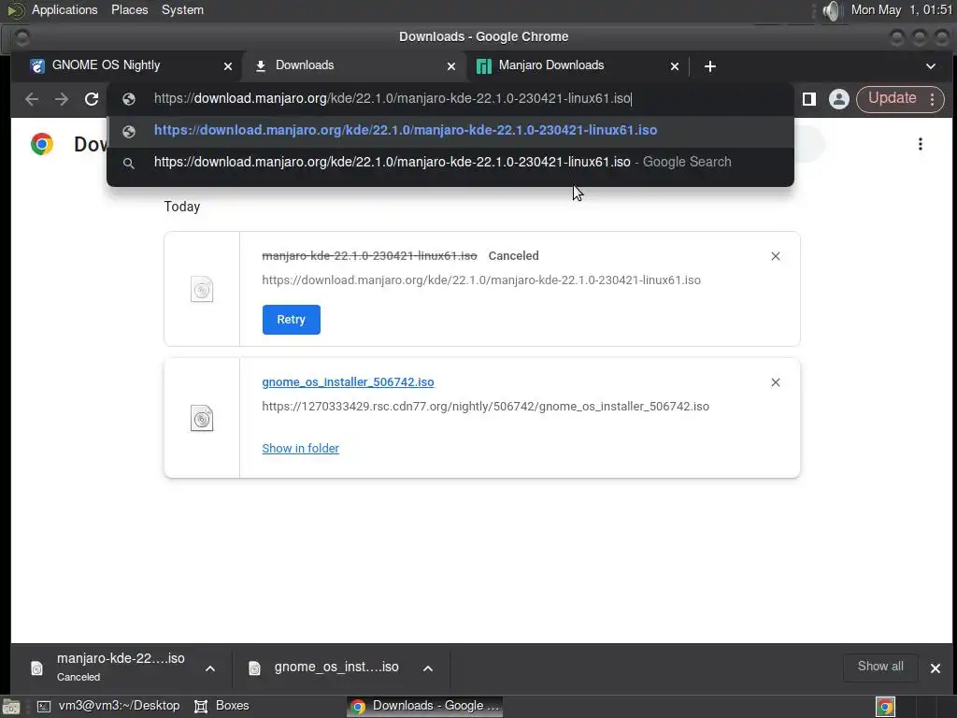Viewport: 957px width, 718px height.
Task: Open the gnome_os_installer_506742.iso file link
Action: (348, 382)
